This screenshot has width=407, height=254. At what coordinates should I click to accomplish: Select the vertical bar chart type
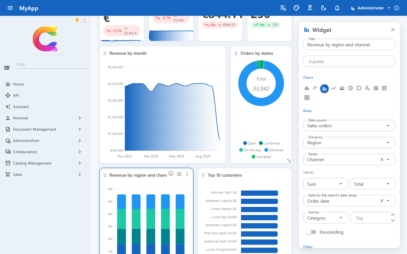point(307,88)
